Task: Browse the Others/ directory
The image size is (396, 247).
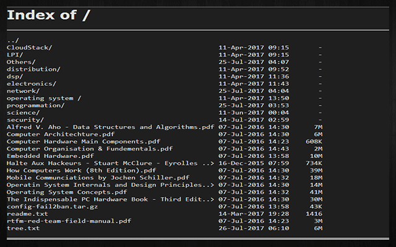Action: click(x=21, y=62)
